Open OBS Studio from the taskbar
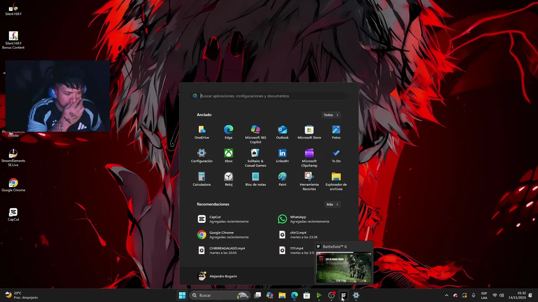 331,295
